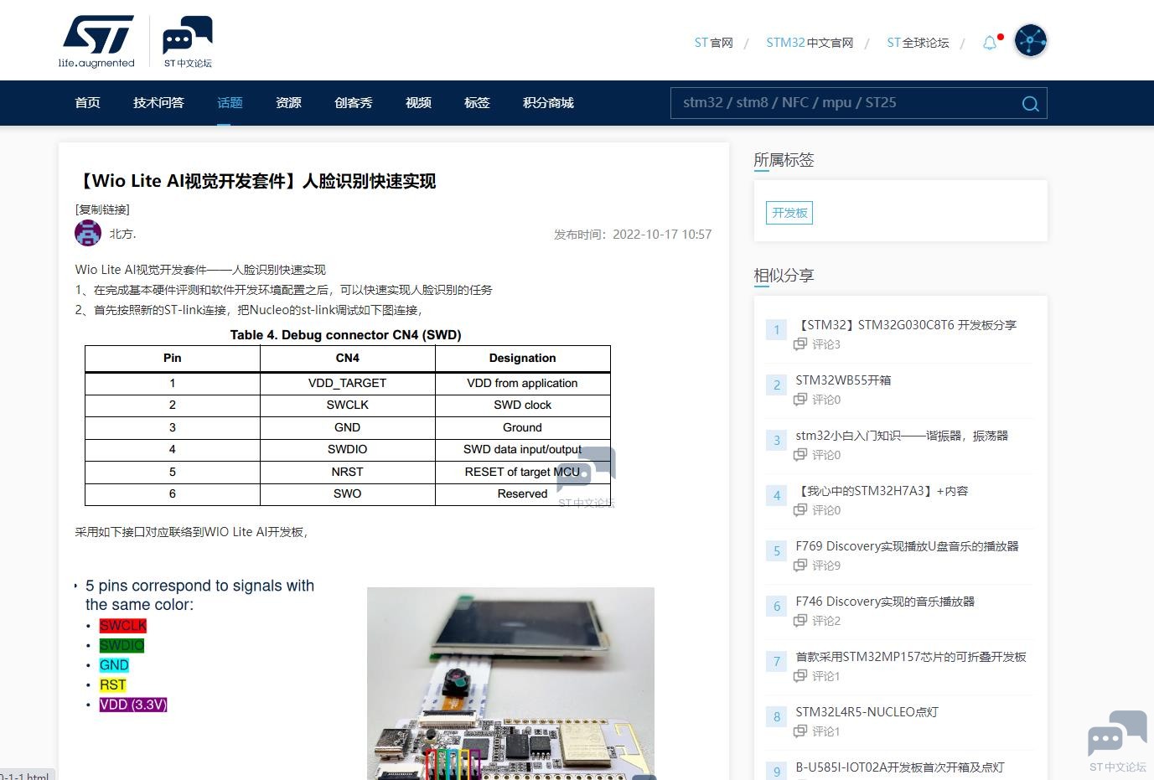Click comment icon under STM32WB55开箱
This screenshot has height=780, width=1154.
tap(800, 399)
